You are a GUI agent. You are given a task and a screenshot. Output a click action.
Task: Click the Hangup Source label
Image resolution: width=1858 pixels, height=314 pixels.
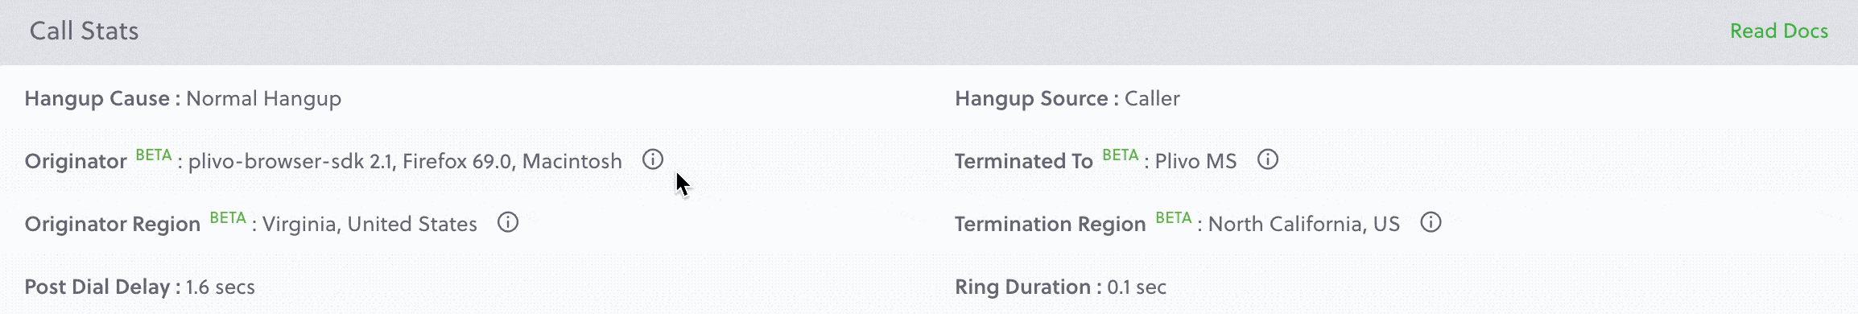click(1031, 99)
